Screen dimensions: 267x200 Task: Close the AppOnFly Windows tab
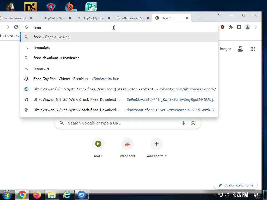point(70,18)
